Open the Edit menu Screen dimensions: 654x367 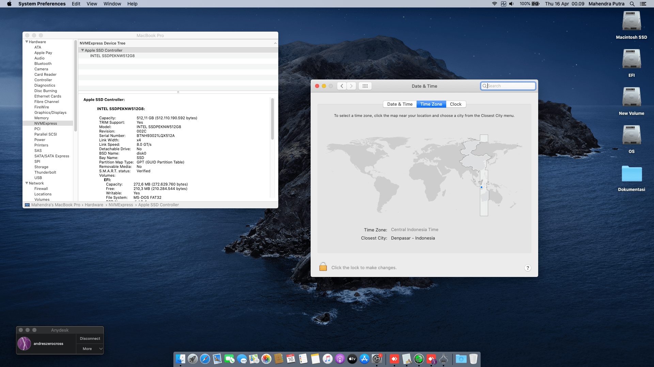pos(76,4)
